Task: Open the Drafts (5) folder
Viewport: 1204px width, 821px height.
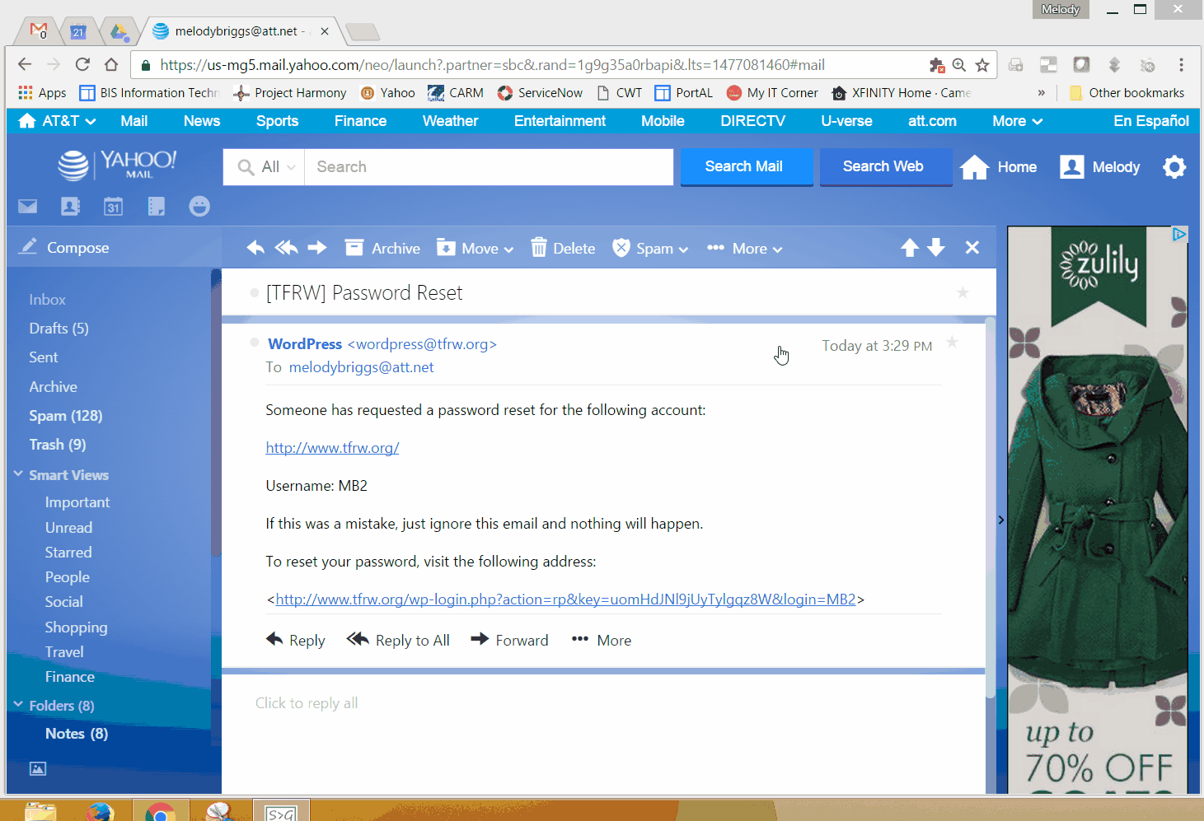Action: (x=59, y=329)
